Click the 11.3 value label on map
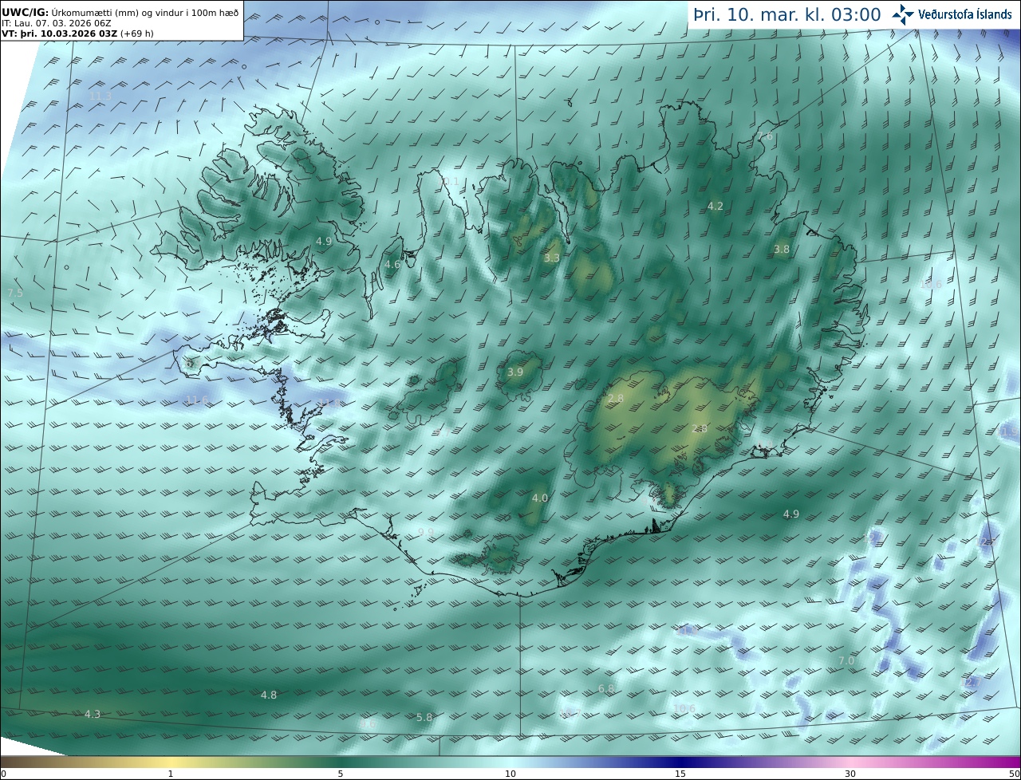 tap(100, 97)
